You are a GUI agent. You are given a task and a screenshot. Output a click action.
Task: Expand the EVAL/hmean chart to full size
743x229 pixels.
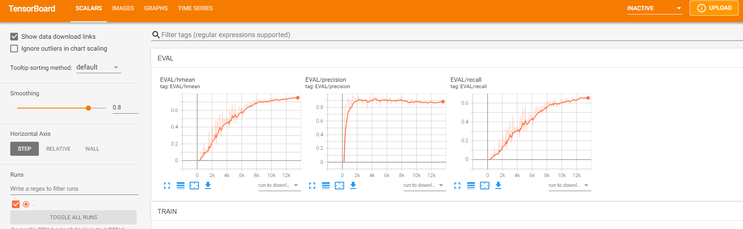(167, 186)
